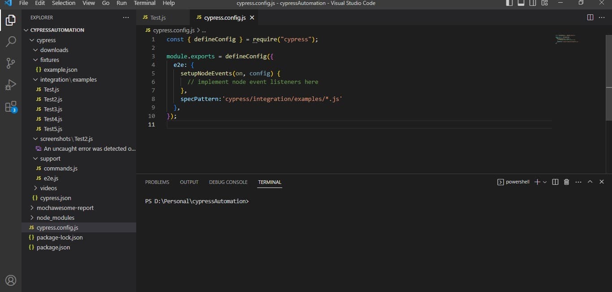Collapse the downloads folder
The image size is (612, 292).
[79, 50]
